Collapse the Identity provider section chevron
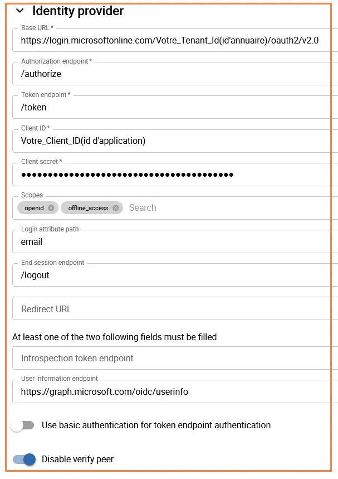This screenshot has height=479, width=338. (x=20, y=11)
